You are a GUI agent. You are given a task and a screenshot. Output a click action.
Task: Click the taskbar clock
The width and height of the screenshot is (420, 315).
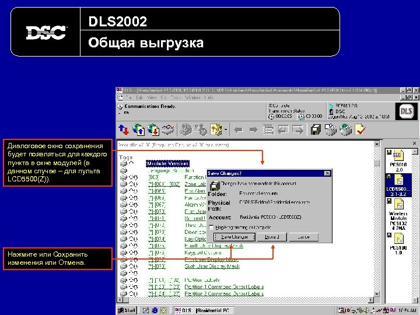[407, 310]
